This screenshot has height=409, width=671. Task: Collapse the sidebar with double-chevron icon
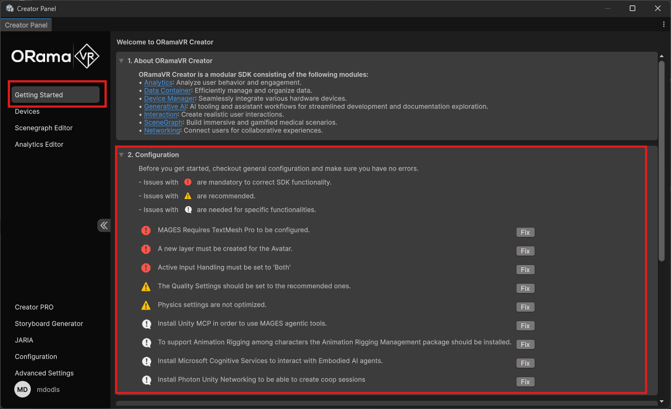click(104, 225)
